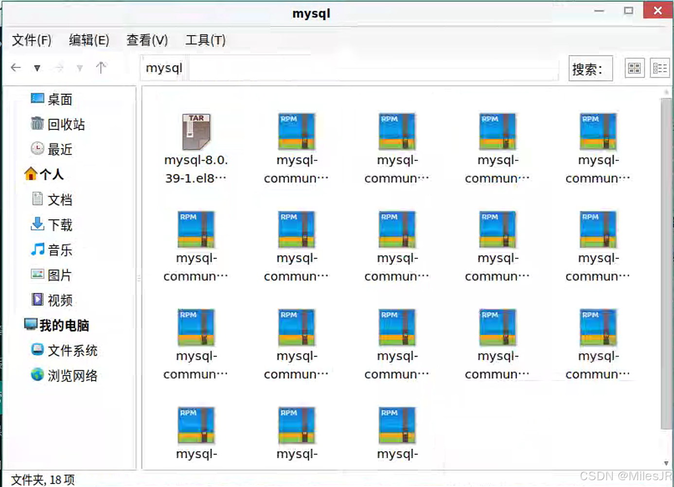Select 我的电脑 section in sidebar

pos(56,325)
